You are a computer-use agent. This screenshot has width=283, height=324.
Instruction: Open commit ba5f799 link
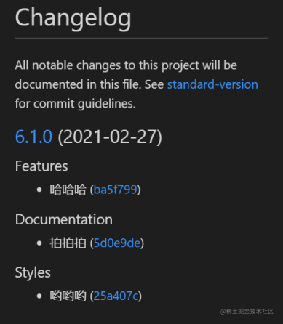click(116, 190)
